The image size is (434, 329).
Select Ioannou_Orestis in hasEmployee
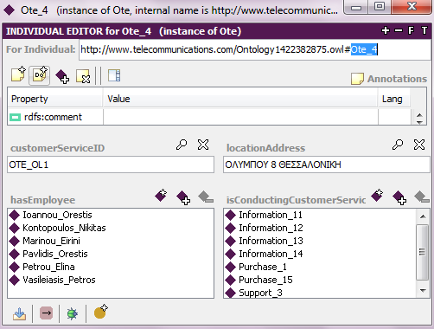pos(57,215)
